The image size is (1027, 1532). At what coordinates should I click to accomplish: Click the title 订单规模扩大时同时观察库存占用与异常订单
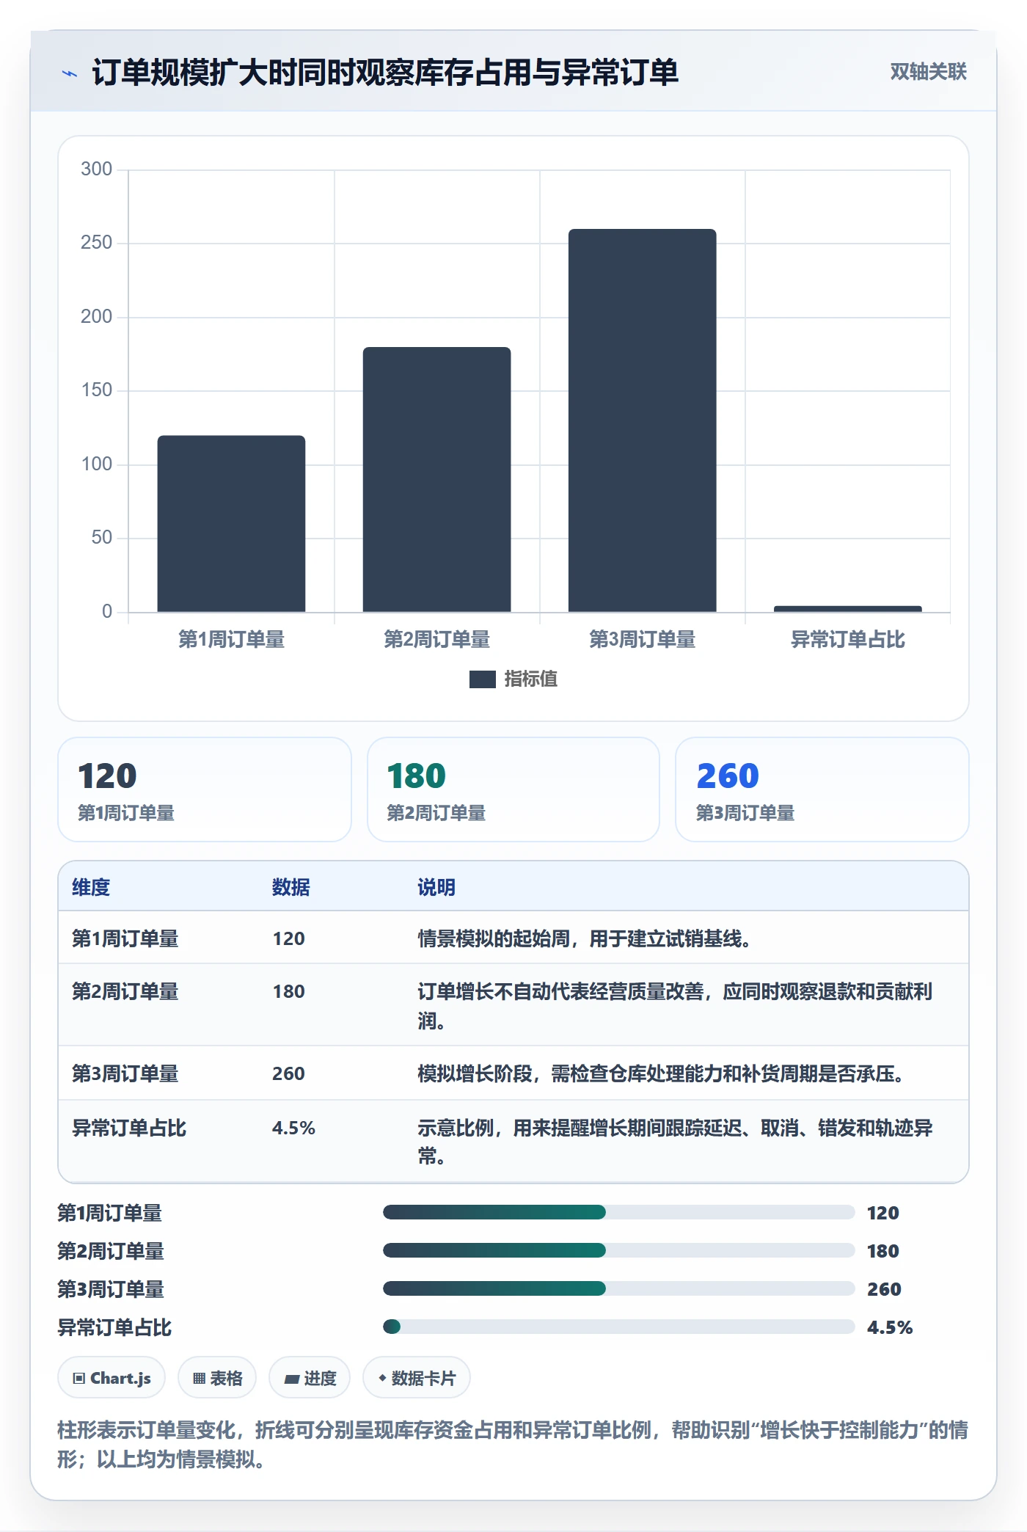385,73
